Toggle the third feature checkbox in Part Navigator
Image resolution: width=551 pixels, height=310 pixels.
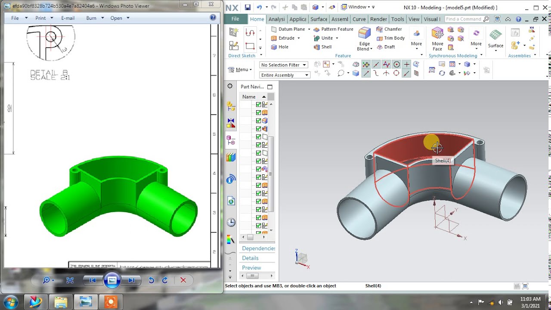[258, 121]
